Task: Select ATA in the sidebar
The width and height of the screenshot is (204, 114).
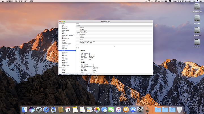Action: point(63,25)
